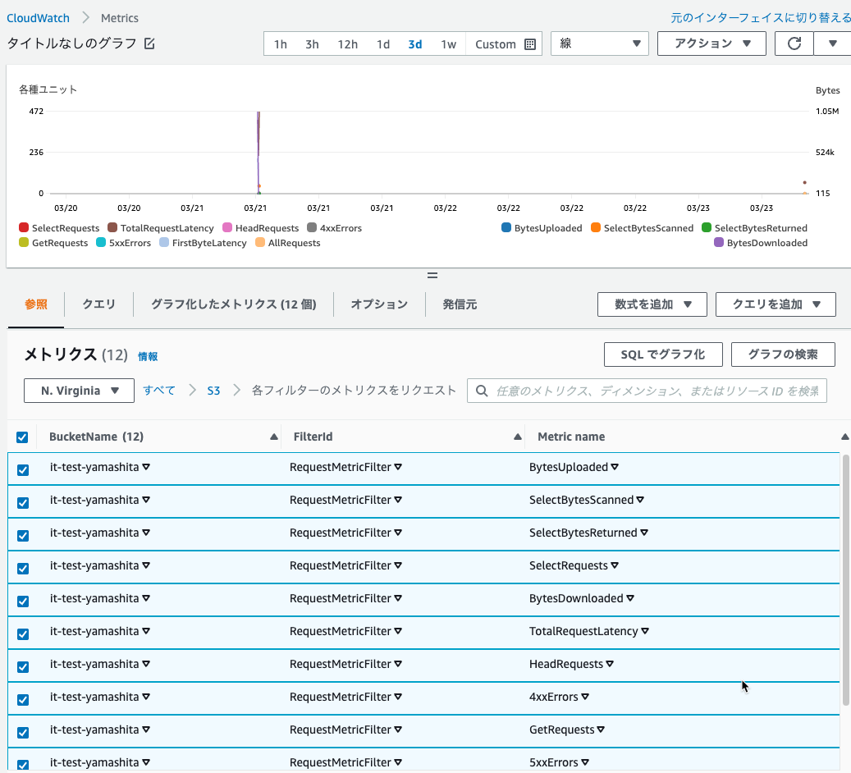Select 1h time range
This screenshot has height=773, width=851.
tap(280, 44)
